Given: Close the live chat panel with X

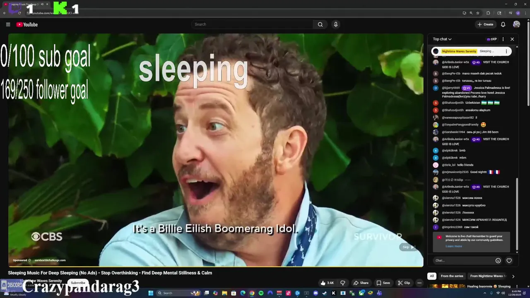Looking at the screenshot, I should [x=512, y=39].
